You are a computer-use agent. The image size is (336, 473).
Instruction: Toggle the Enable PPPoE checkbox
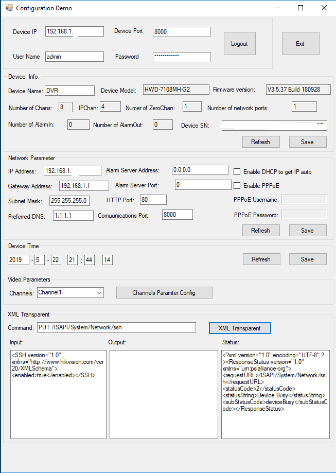(x=237, y=185)
